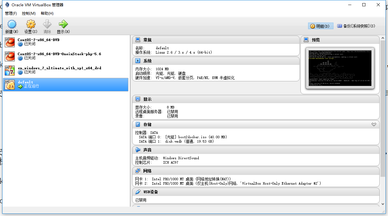Select the running default VM

tap(66, 84)
